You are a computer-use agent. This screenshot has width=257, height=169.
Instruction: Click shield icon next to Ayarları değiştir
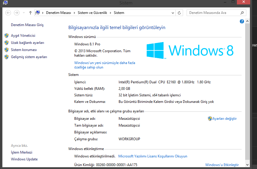pos(210,119)
